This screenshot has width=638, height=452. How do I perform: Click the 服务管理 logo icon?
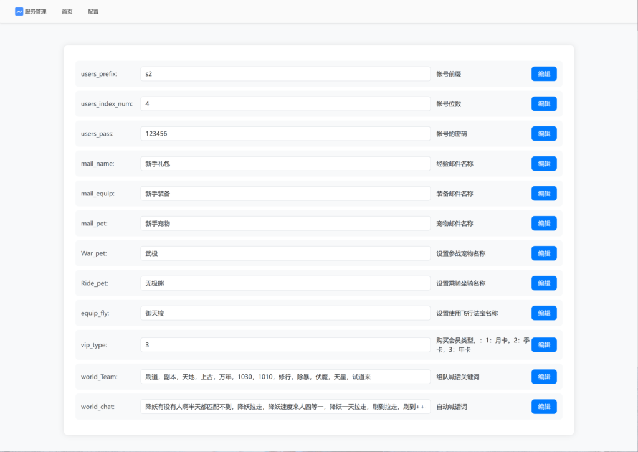(x=19, y=11)
